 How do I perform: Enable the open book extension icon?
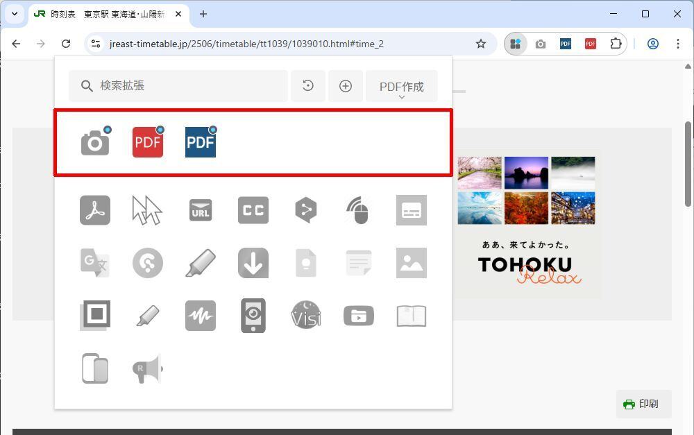coord(412,316)
